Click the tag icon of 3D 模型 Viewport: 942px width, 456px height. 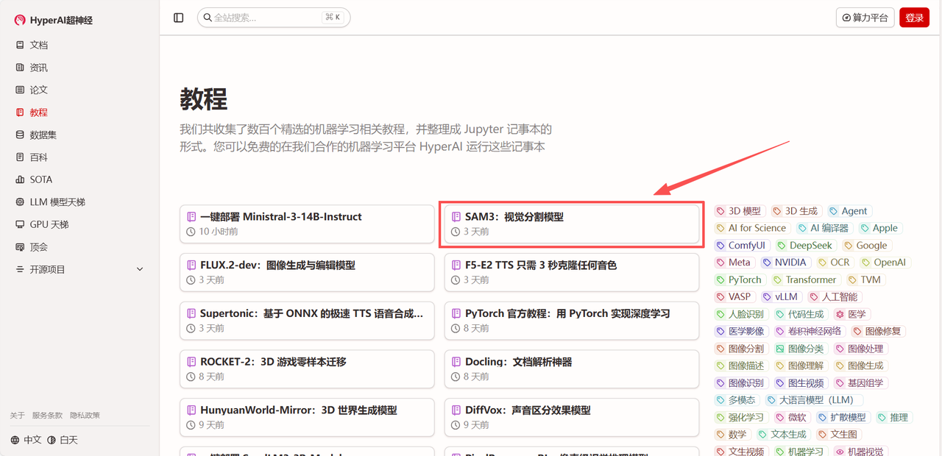point(720,211)
